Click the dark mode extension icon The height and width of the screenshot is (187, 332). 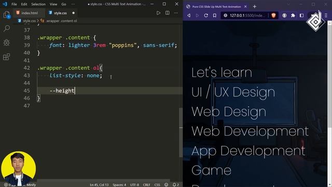tap(284, 15)
